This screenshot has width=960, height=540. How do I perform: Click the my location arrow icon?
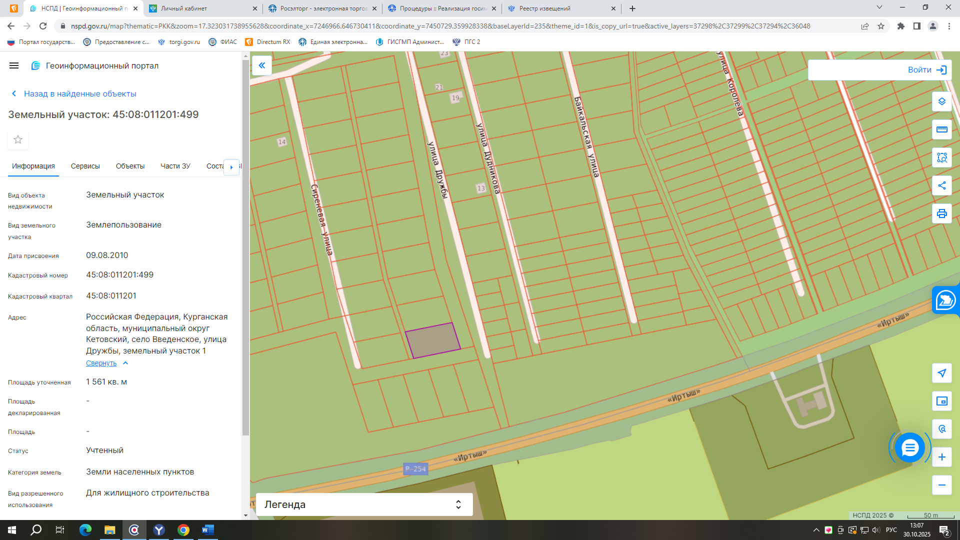point(941,373)
